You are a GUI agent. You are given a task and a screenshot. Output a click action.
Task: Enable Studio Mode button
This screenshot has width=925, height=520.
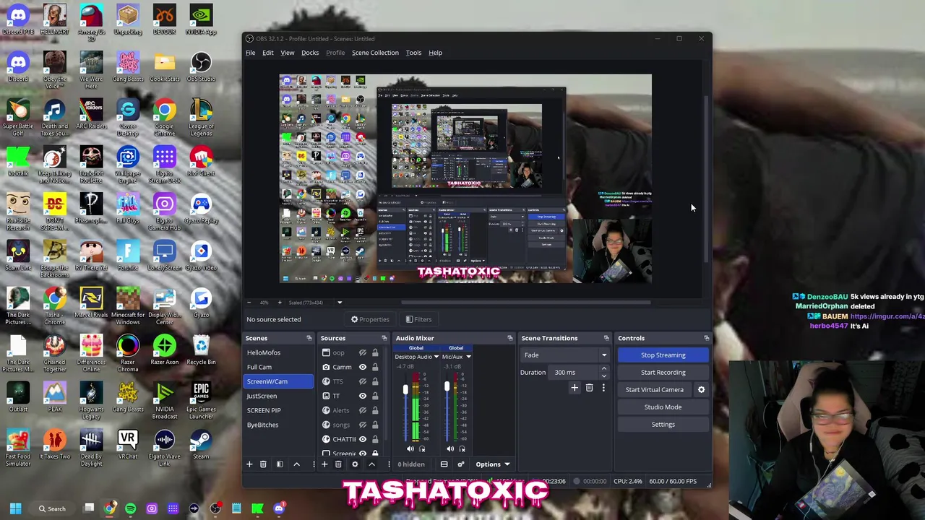(x=663, y=407)
